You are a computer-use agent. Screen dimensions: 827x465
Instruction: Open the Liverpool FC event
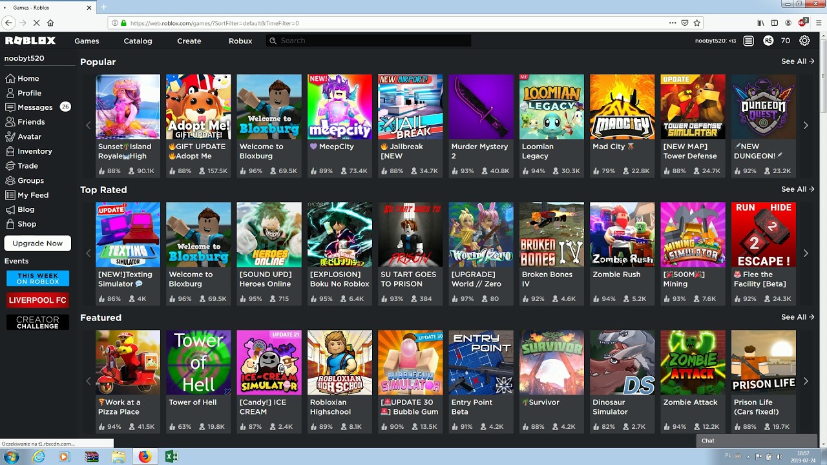pyautogui.click(x=37, y=300)
